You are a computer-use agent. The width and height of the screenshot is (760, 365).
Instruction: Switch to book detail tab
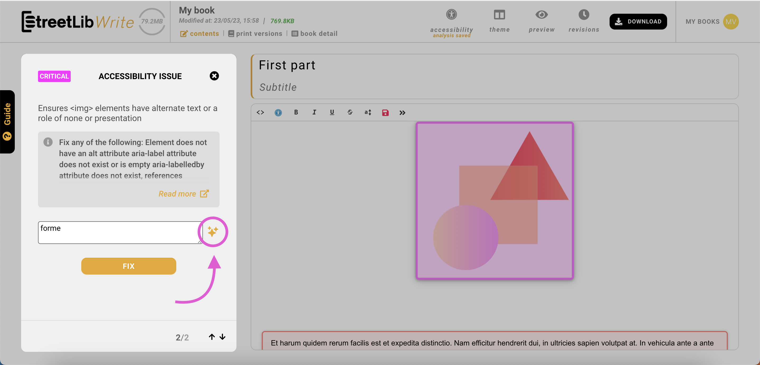click(x=315, y=33)
